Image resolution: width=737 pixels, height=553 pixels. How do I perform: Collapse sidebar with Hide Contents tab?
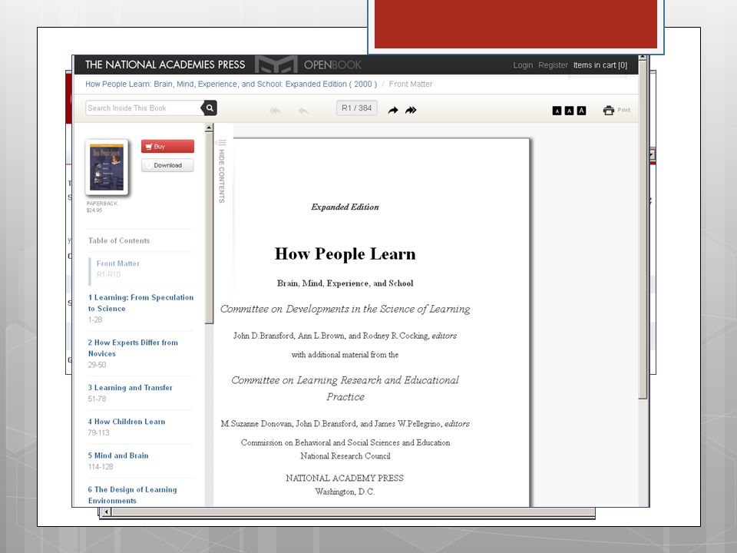tap(222, 171)
